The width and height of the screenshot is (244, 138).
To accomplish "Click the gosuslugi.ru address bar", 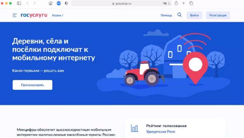I will pos(121,3).
